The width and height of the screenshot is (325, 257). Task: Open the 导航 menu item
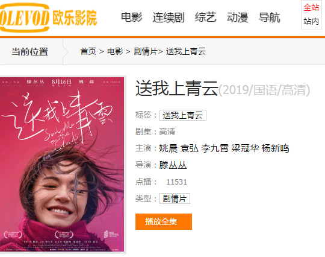270,17
